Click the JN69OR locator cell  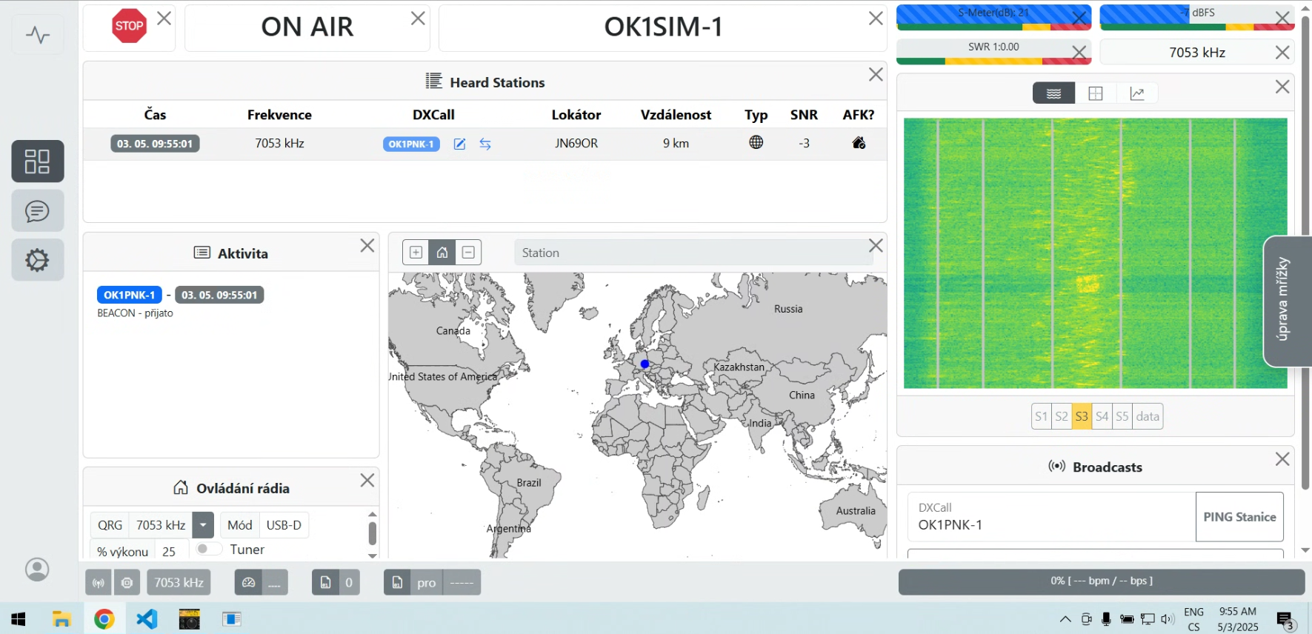tap(576, 144)
